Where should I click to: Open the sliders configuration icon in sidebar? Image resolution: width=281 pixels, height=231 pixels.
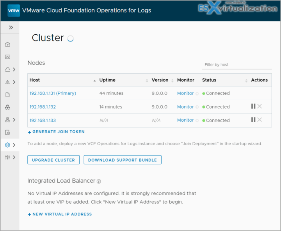coord(7,157)
